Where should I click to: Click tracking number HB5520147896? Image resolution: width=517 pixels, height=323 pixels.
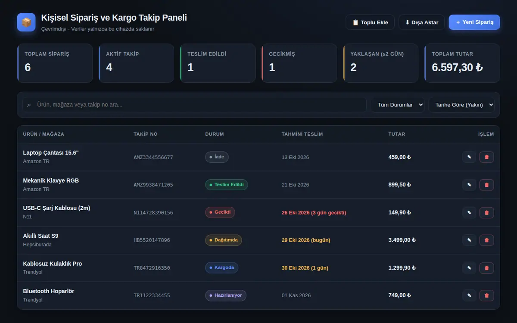pos(152,240)
